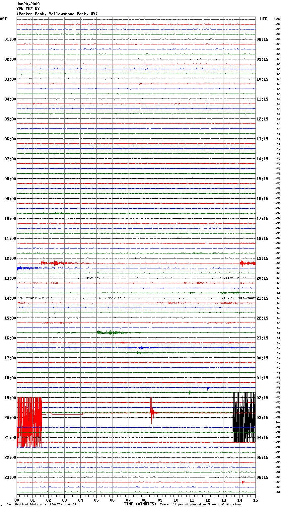Click the 12:15 UTC time label
Screen dimensions: 282x509
point(262,119)
